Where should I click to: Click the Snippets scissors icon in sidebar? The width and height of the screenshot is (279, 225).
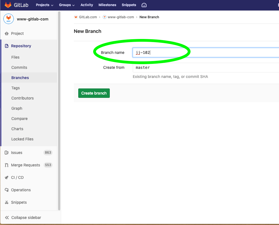(7, 202)
